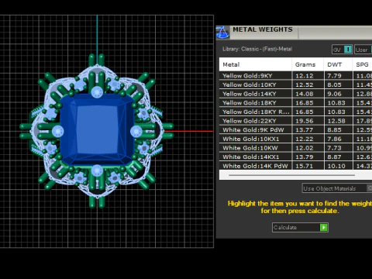Select the White Gold:10KW row

(295, 148)
